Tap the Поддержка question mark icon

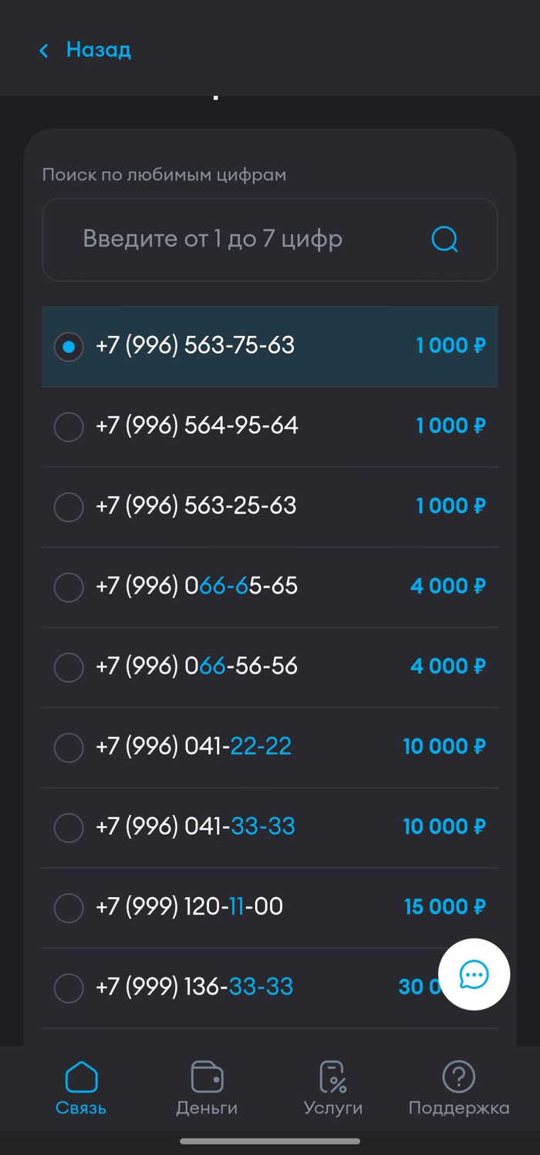(458, 1076)
